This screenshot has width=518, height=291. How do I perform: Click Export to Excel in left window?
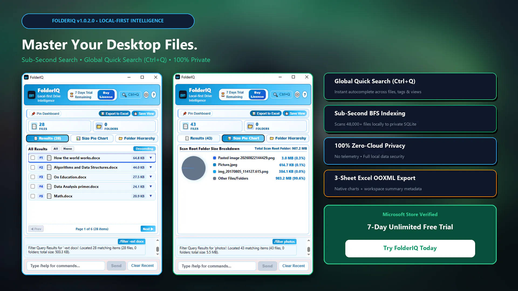115,114
